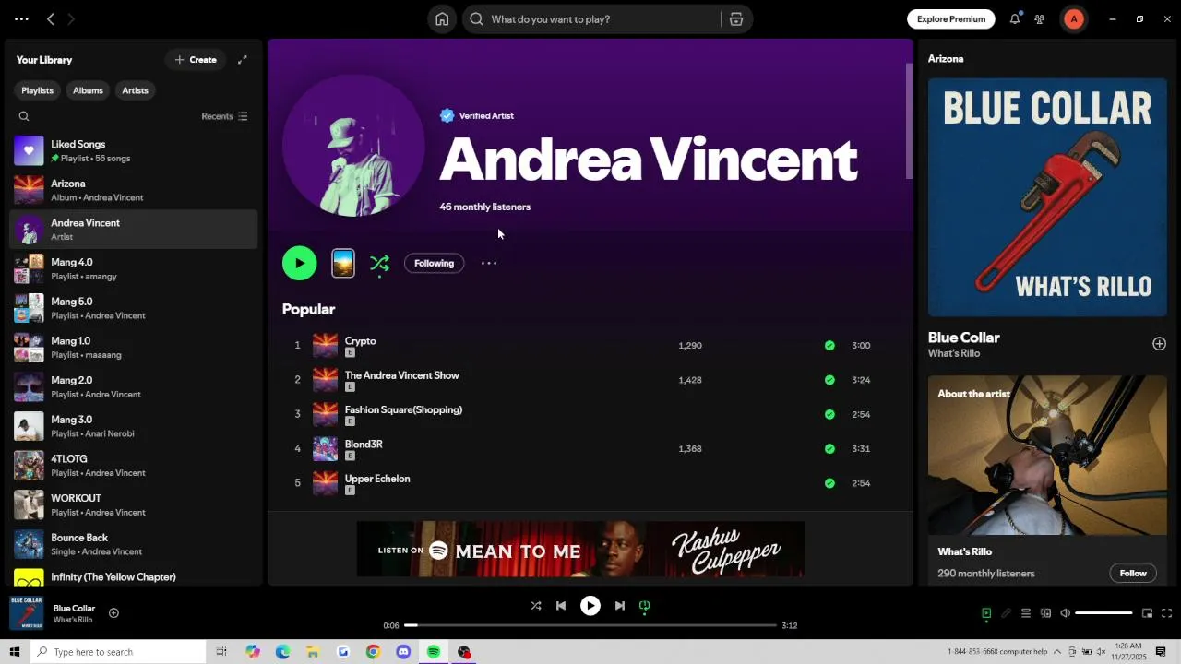Image resolution: width=1181 pixels, height=664 pixels.
Task: Open Friend Activity icon
Action: 1040,19
